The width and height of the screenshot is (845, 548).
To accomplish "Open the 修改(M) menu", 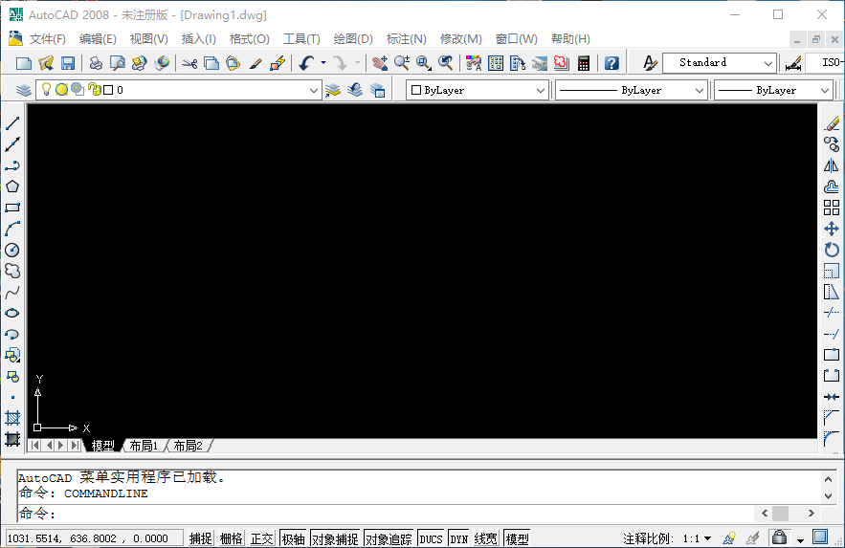I will pos(460,39).
